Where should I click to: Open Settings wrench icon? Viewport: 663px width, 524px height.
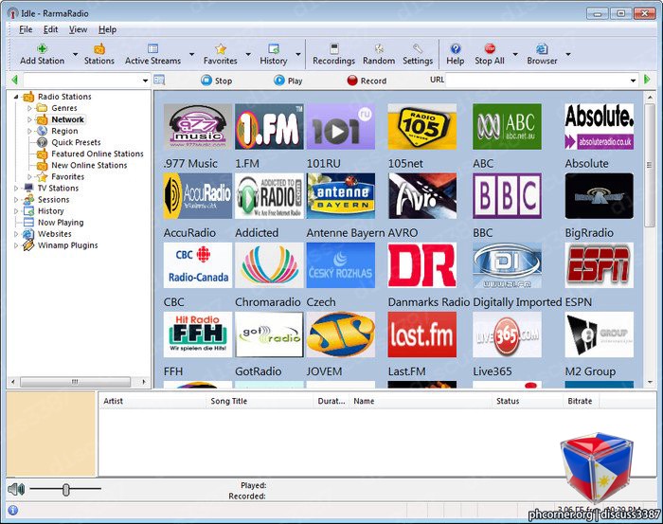418,49
